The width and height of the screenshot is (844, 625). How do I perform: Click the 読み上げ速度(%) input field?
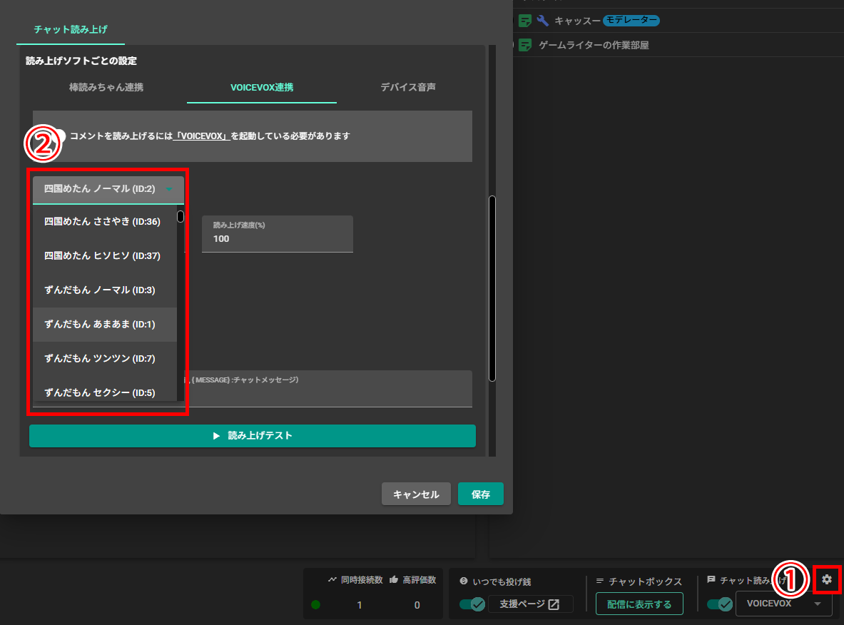click(x=278, y=233)
